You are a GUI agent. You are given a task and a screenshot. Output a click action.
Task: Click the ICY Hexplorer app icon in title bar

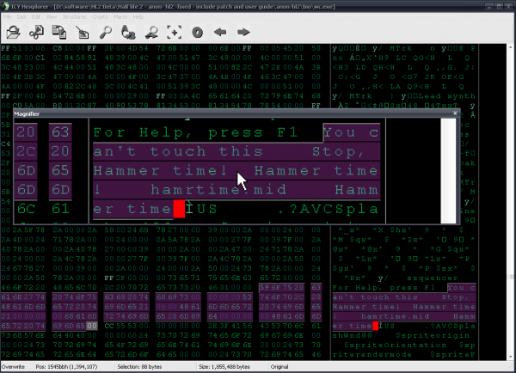click(5, 6)
